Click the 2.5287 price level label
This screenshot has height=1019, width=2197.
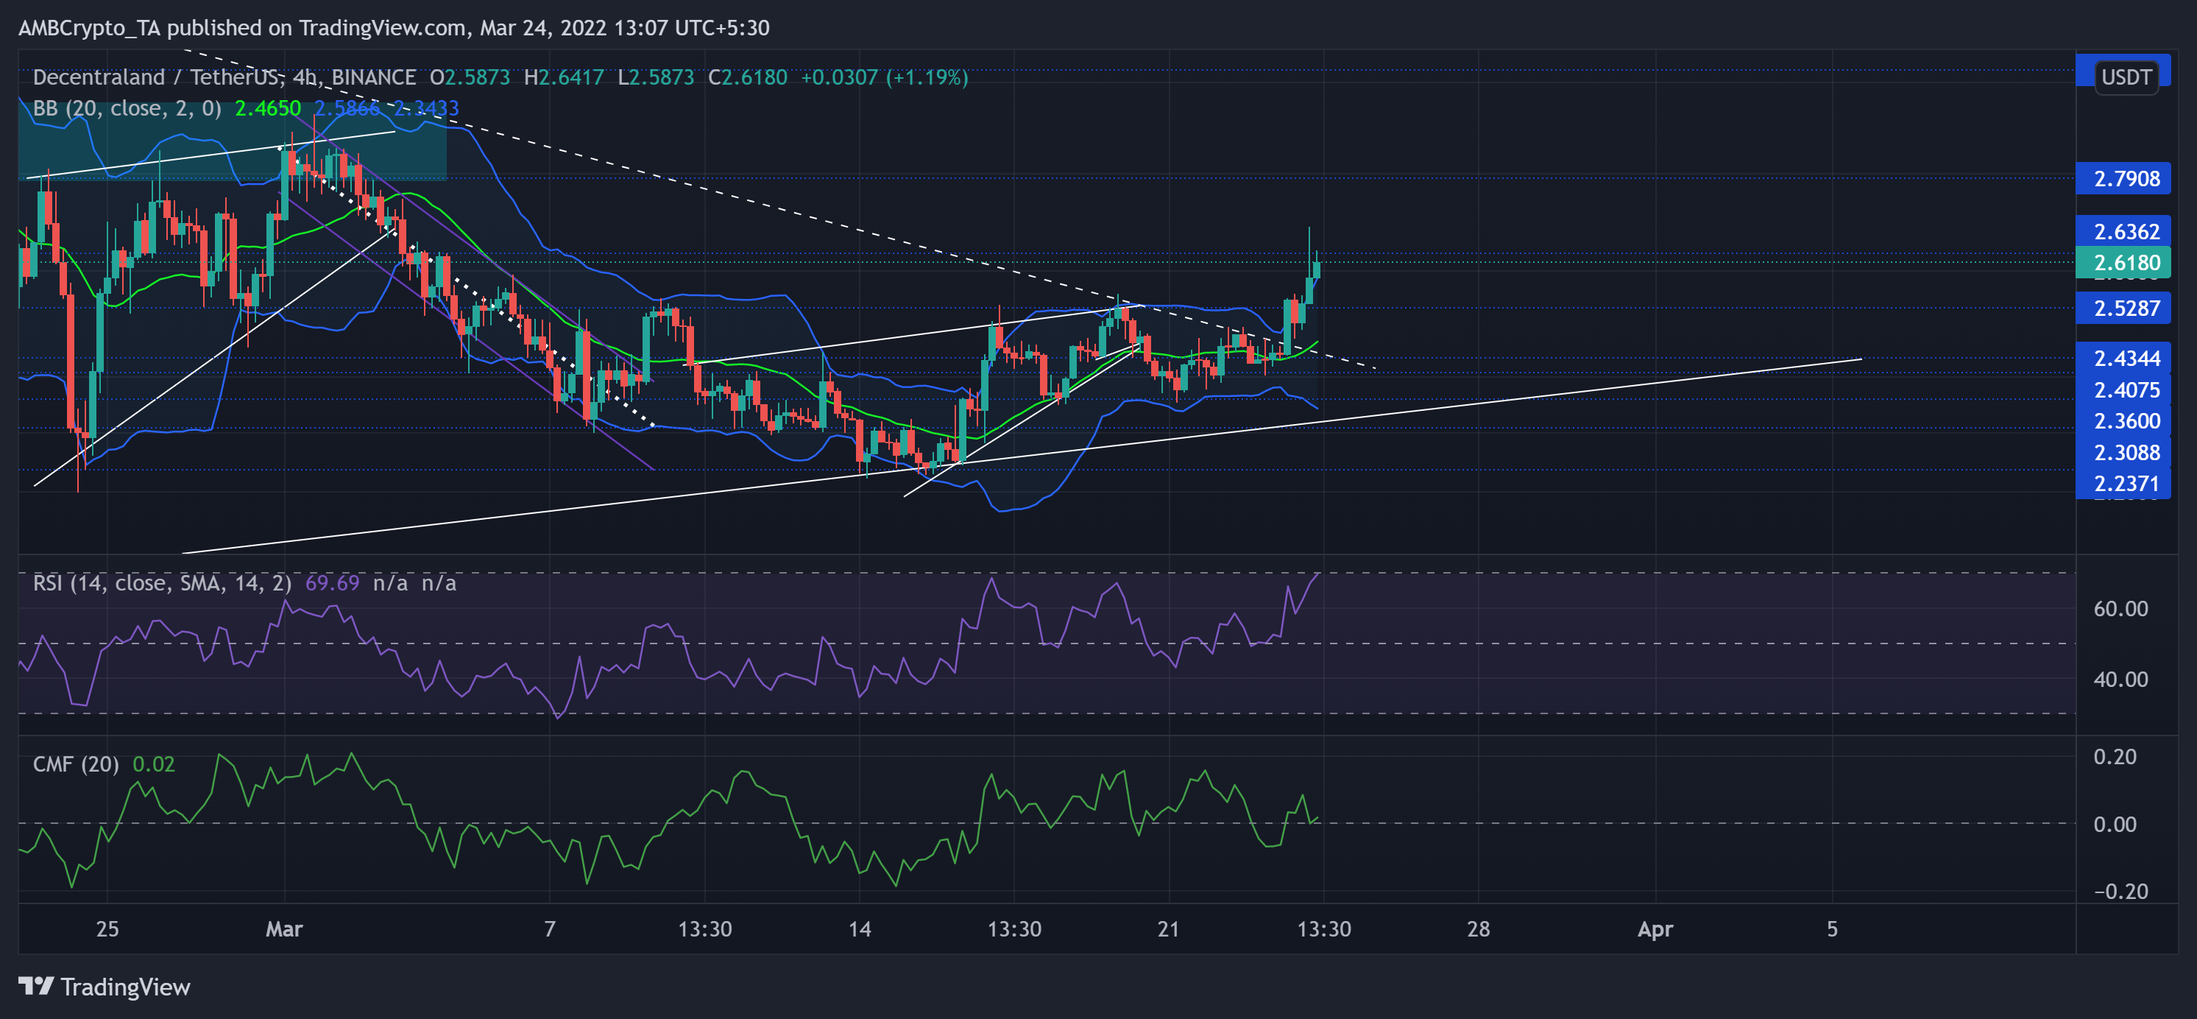pos(2126,308)
